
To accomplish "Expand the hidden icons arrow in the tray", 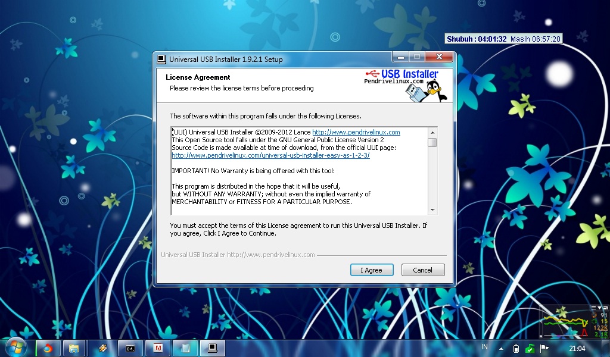I will click(502, 348).
